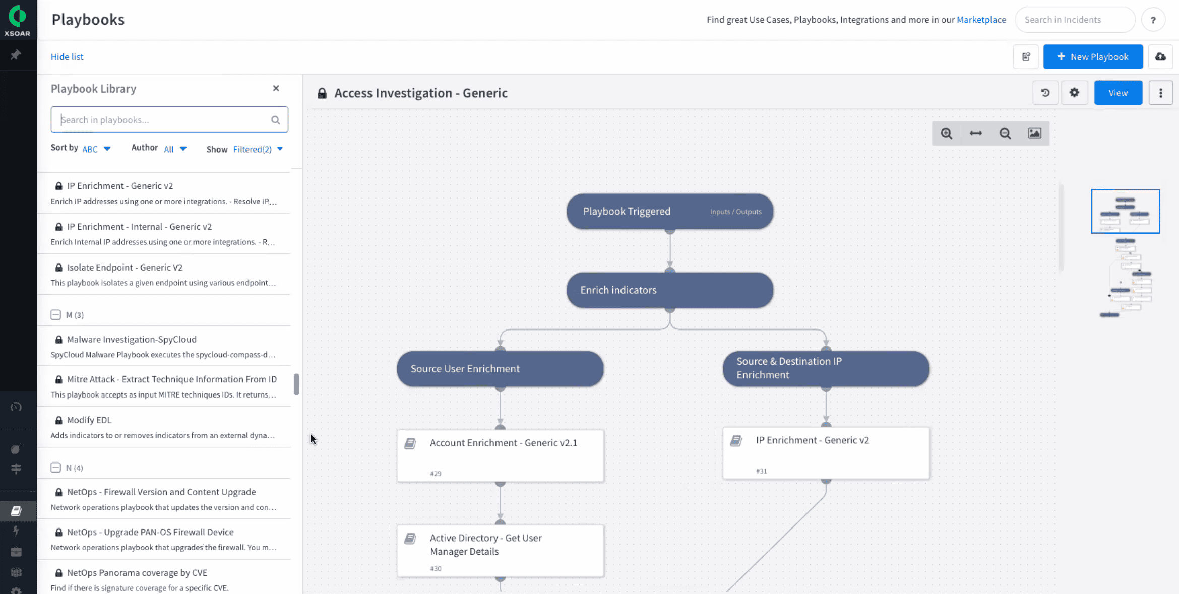
Task: Open the three-dot more options menu
Action: tap(1160, 93)
